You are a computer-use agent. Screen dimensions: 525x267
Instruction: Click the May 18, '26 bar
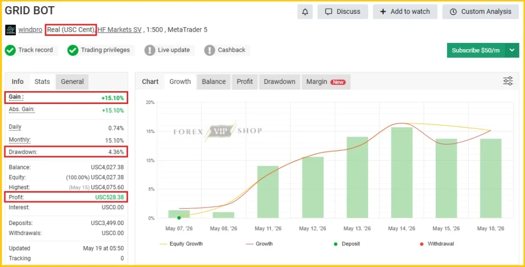click(x=491, y=179)
